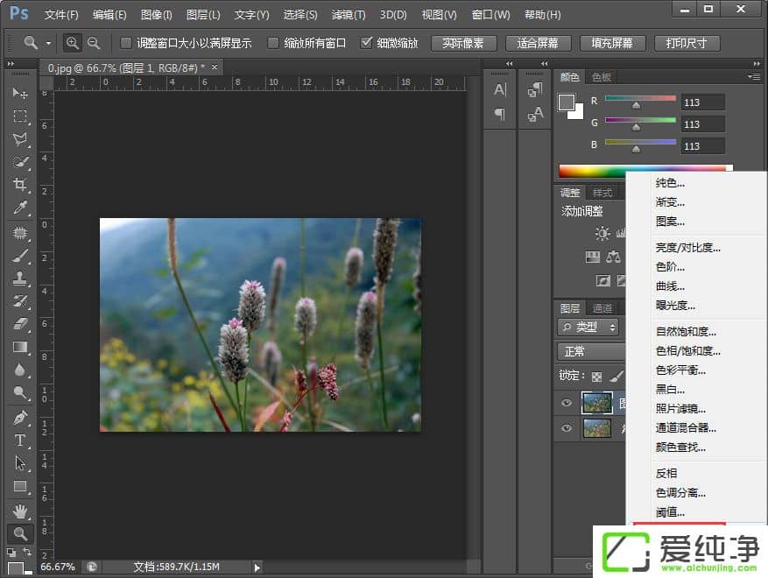This screenshot has height=578, width=768.
Task: Select the Crop tool
Action: point(19,185)
